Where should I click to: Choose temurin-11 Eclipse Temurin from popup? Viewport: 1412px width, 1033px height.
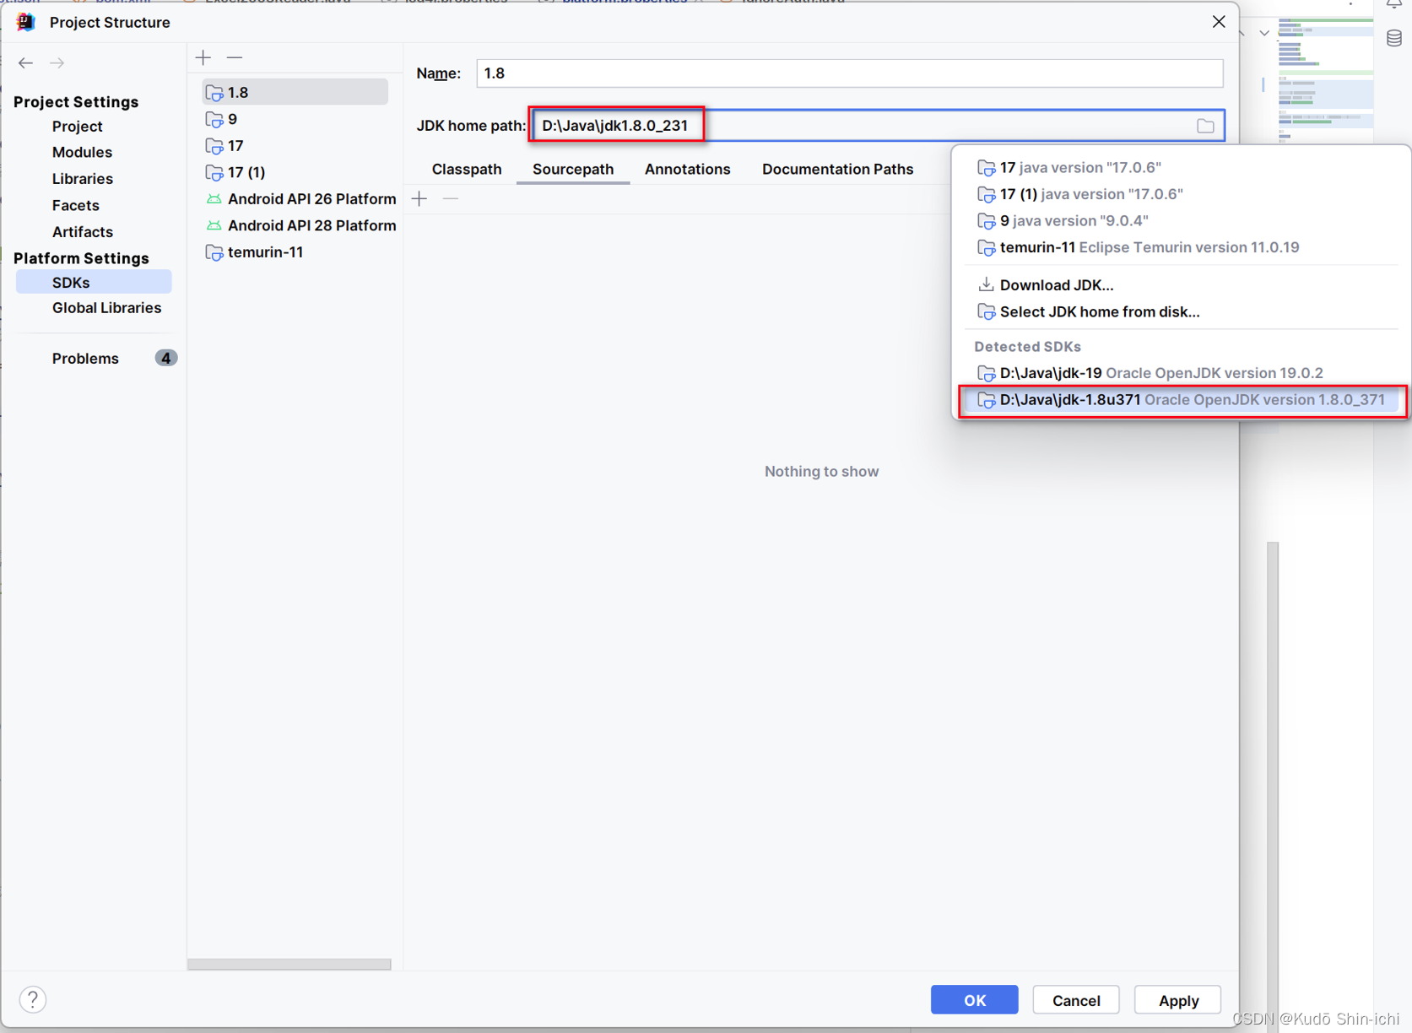(x=1182, y=247)
